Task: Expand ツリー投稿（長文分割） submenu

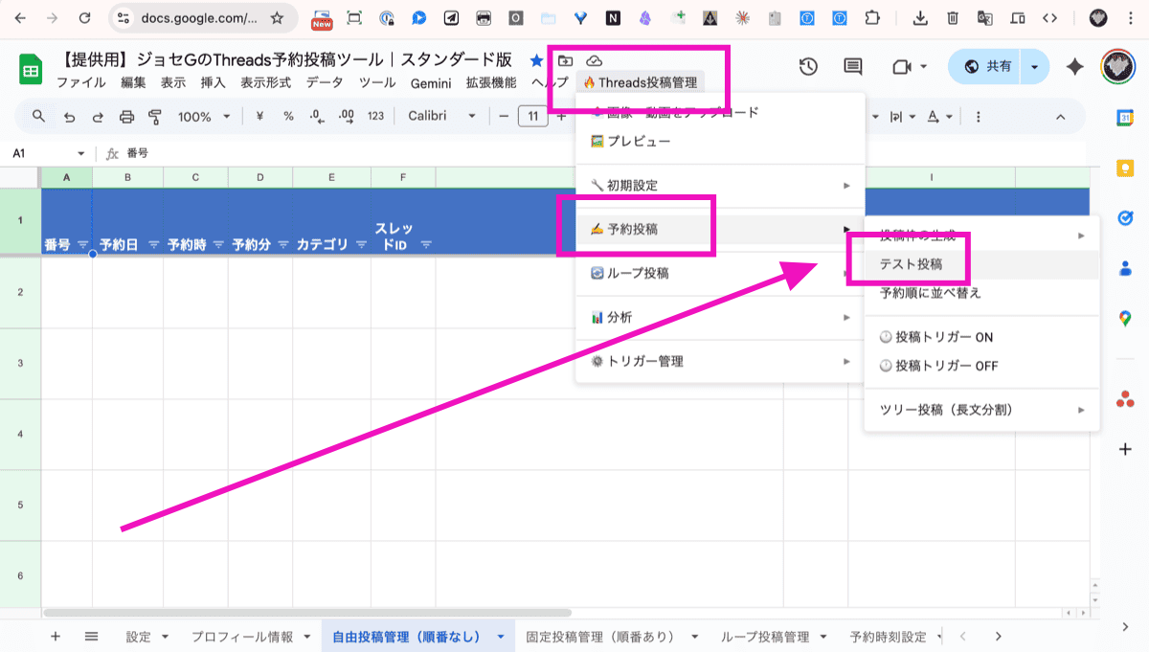Action: pos(981,410)
